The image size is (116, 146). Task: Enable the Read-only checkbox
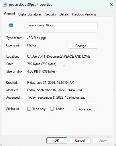pos(29,109)
